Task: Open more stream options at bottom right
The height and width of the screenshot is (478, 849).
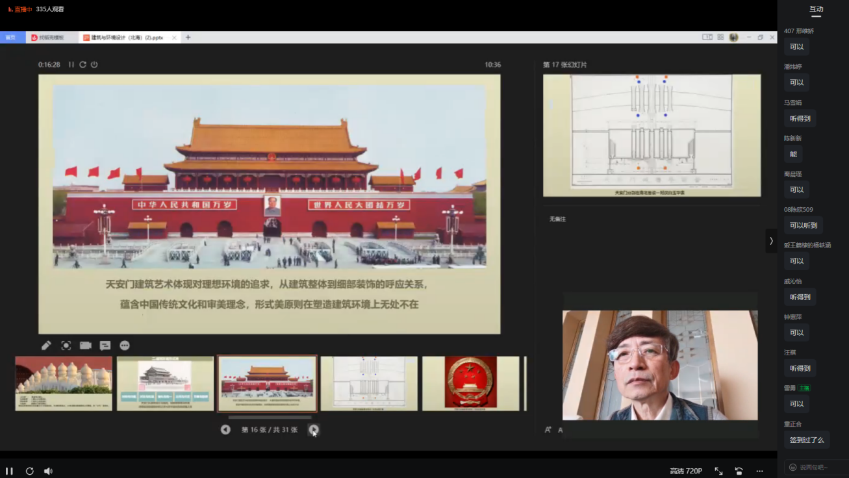Action: point(759,471)
